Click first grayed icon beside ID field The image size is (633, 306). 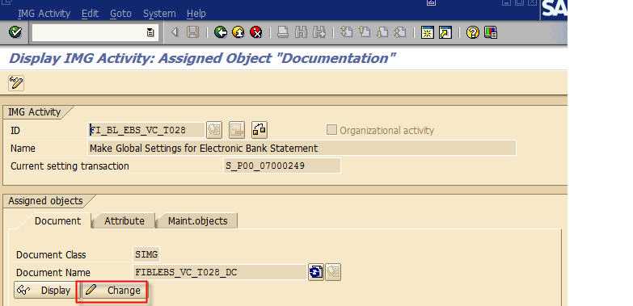tap(214, 130)
